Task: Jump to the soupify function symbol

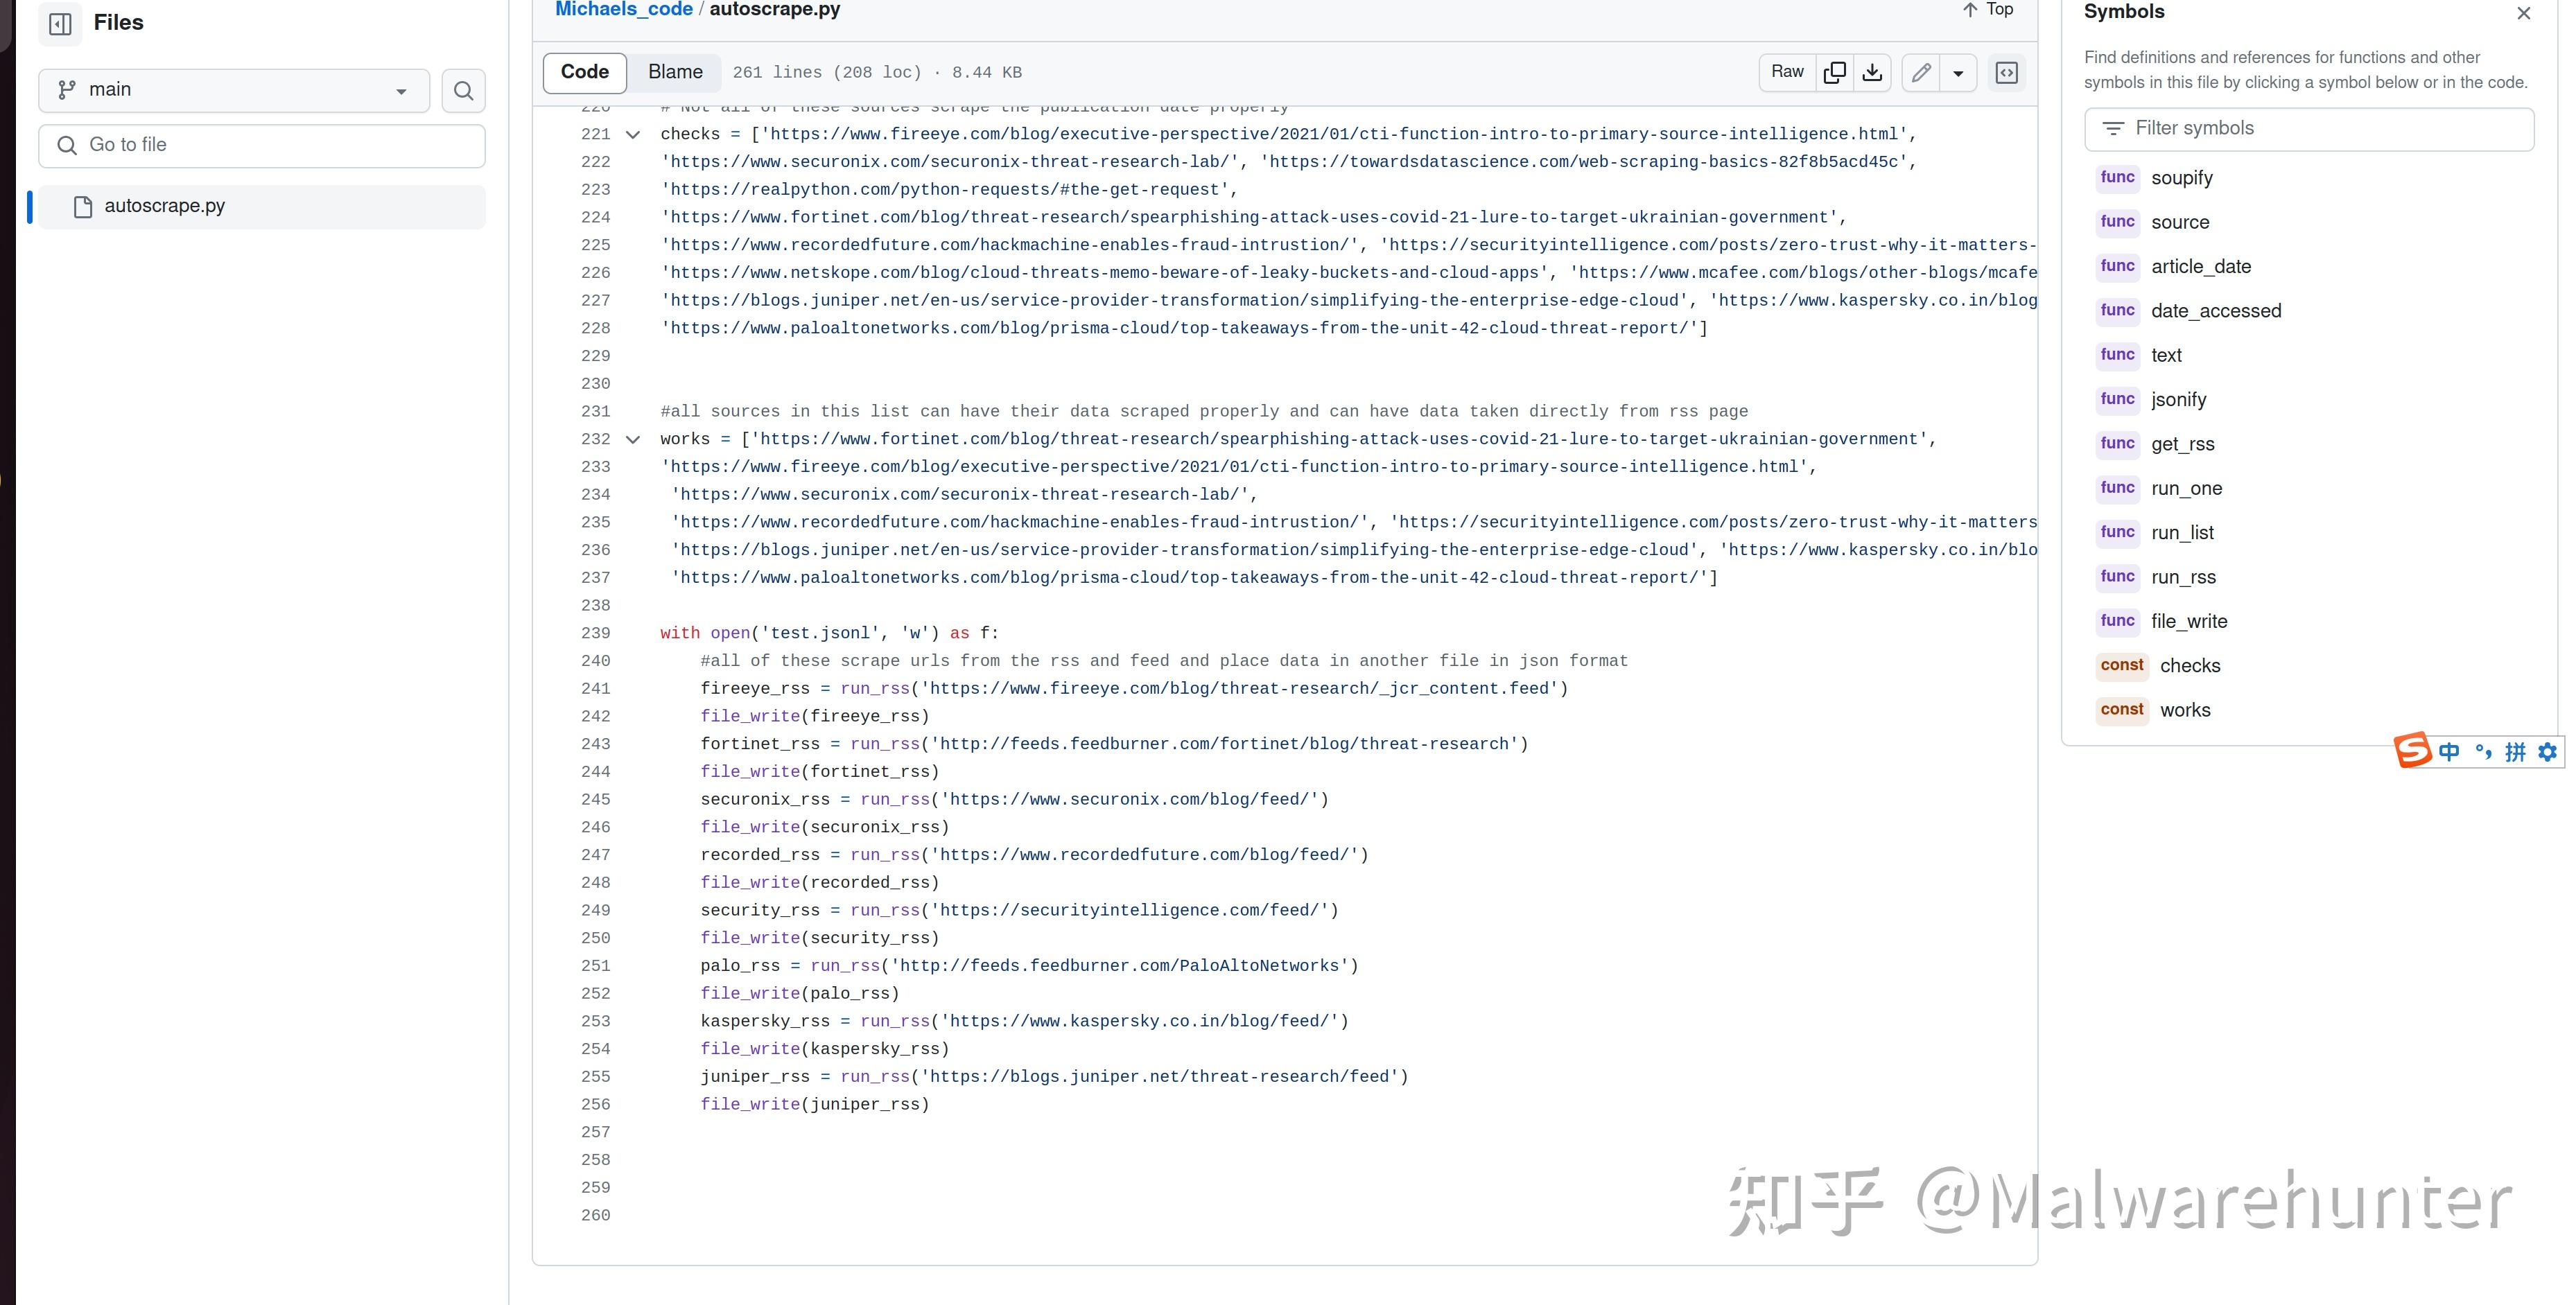Action: 2183,178
